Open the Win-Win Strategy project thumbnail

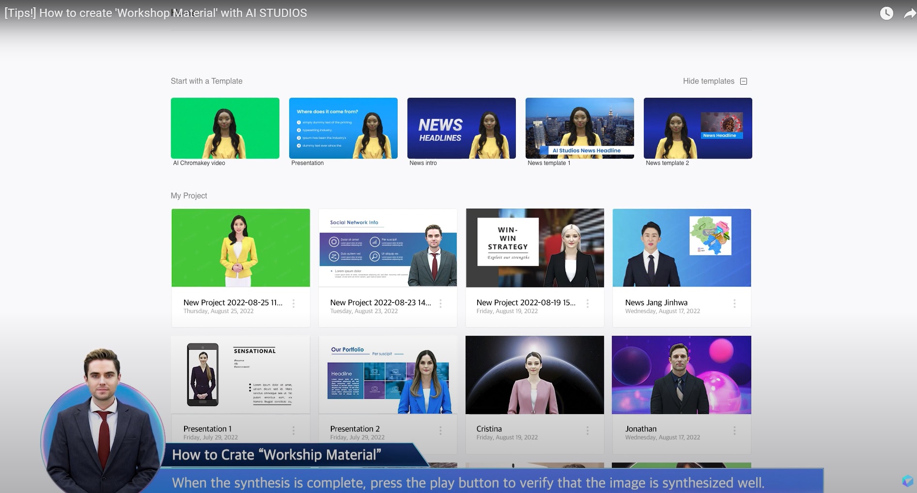(535, 248)
